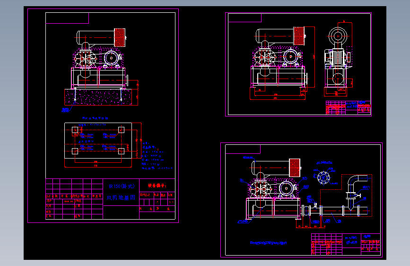Screen dimensions: 410x266
Task: Select the circular side view in the top-right sheet
Action: click(x=338, y=36)
